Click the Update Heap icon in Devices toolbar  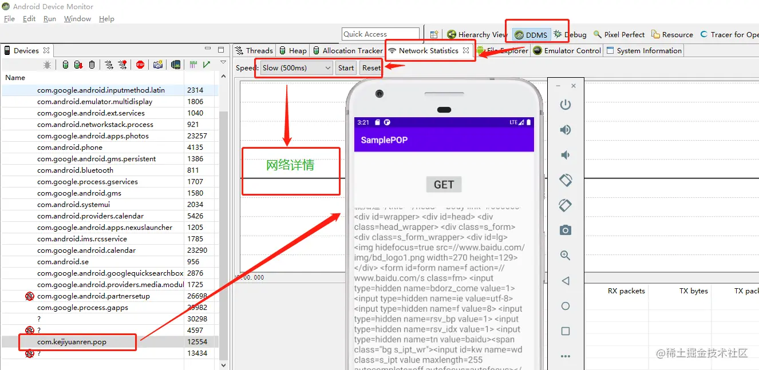(x=65, y=65)
